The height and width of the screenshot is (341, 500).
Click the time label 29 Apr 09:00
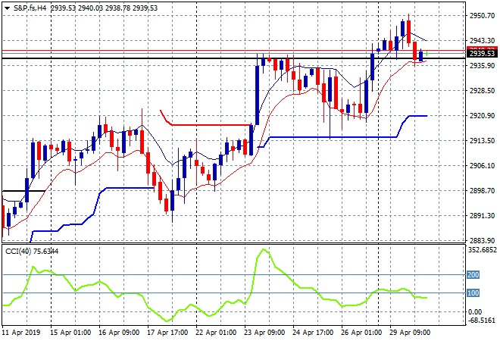(x=410, y=333)
